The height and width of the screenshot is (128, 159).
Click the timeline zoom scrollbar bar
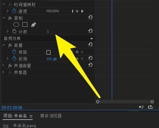(x=125, y=101)
